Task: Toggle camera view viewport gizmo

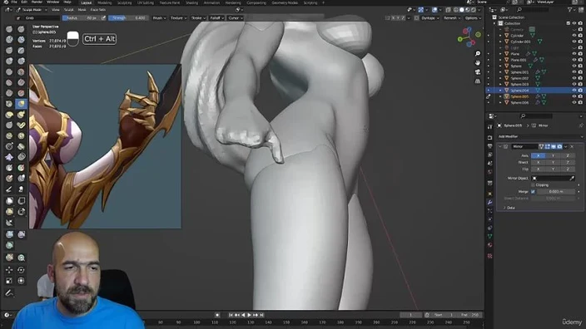Action: [478, 71]
